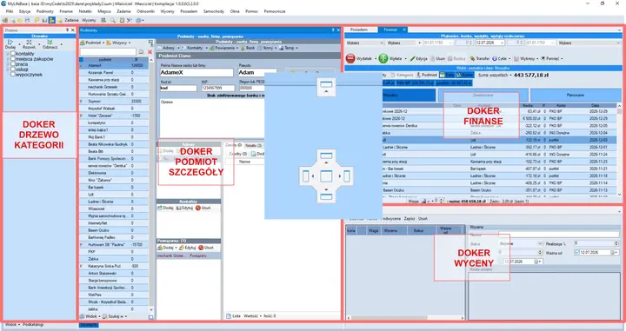The width and height of the screenshot is (626, 331).
Task: Click the dock-to-top indicator in the docking compass
Action: click(326, 156)
